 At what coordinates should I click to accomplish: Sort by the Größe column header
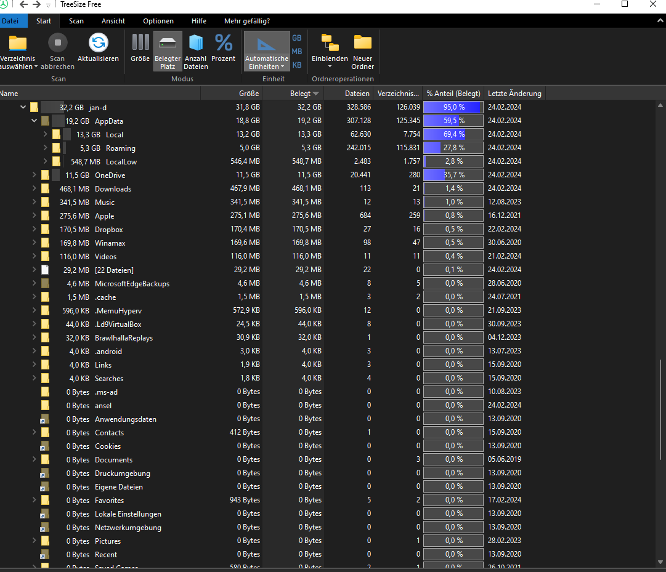[232, 94]
